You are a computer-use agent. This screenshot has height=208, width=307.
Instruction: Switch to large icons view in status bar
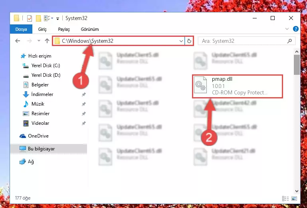294,198
